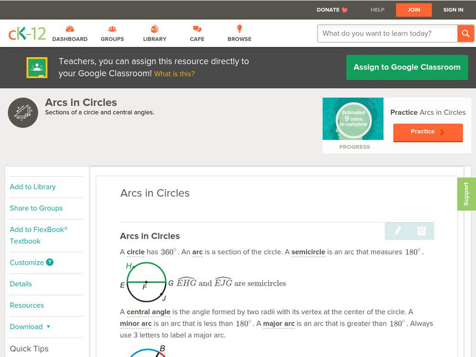Click the PROGRESS label
This screenshot has width=476, height=357.
(355, 147)
